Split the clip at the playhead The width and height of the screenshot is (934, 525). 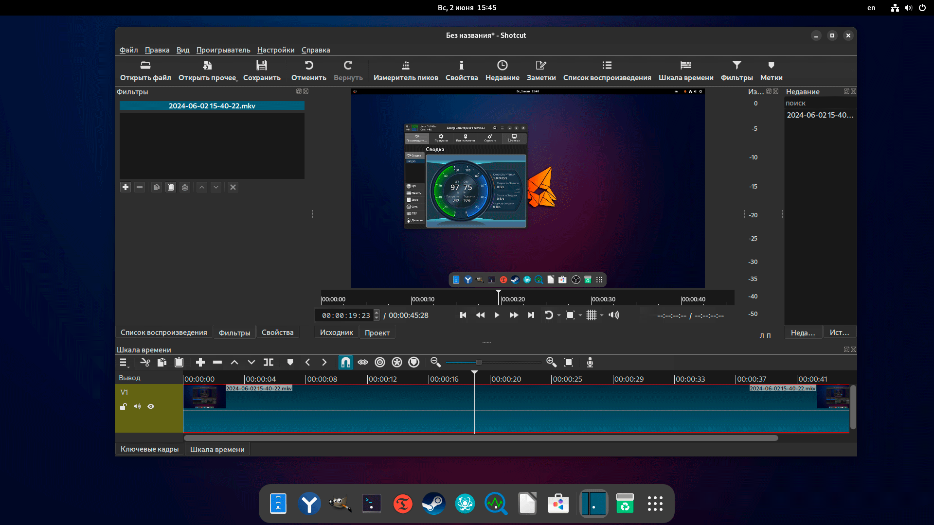pyautogui.click(x=269, y=362)
